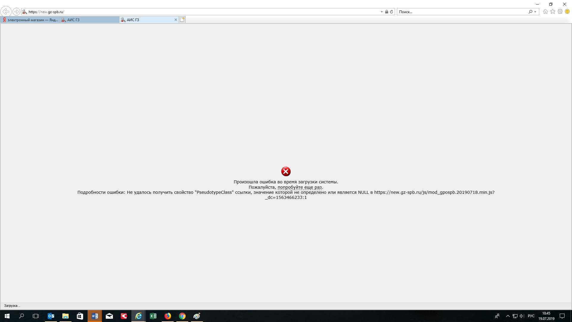Image resolution: width=572 pixels, height=322 pixels.
Task: Open a new blank tab
Action: [182, 20]
